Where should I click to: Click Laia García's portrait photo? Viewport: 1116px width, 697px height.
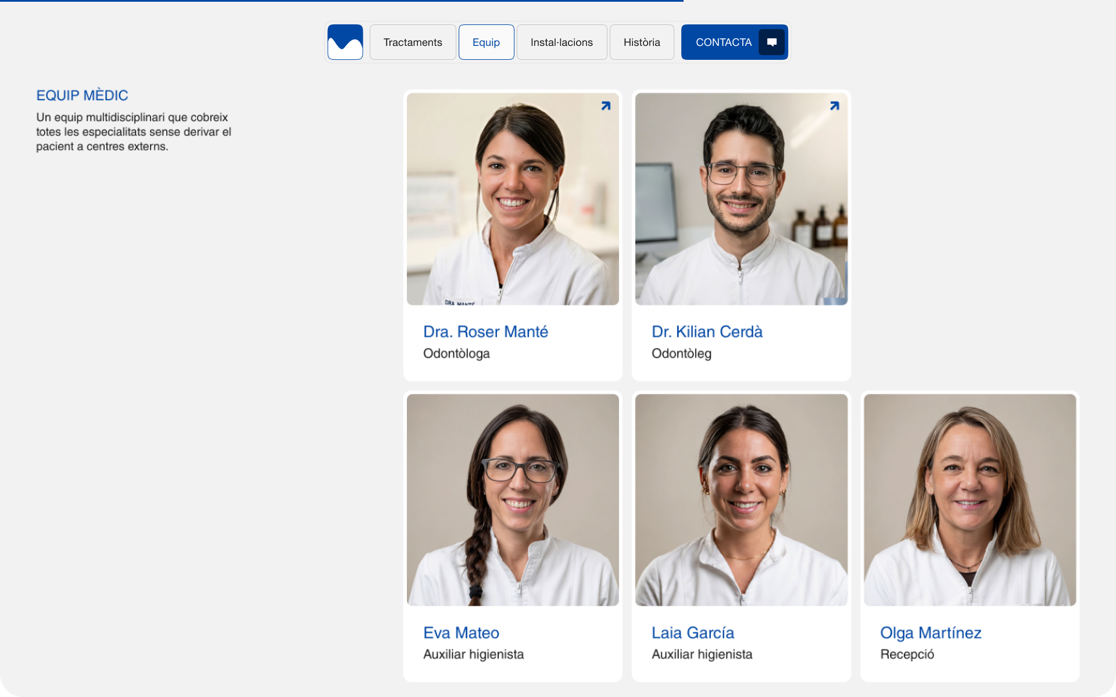[741, 500]
